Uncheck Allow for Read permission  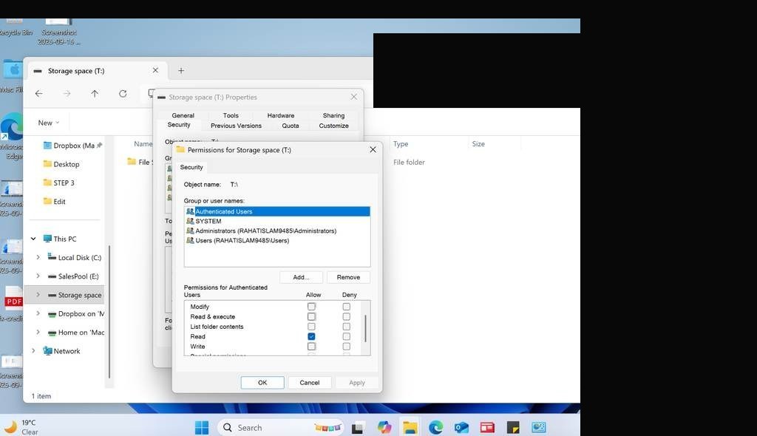311,336
